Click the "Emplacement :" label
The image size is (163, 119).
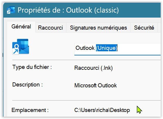tap(30, 110)
